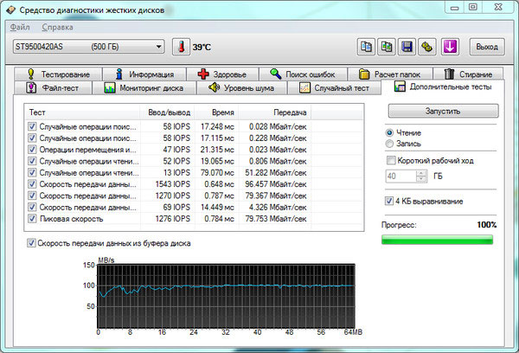519x353 pixels.
Task: Switch to the Здоровье tab
Action: [x=222, y=74]
